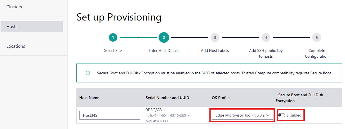This screenshot has height=129, width=345.
Task: Click step 5 circle Complete Configuration
Action: (x=317, y=37)
